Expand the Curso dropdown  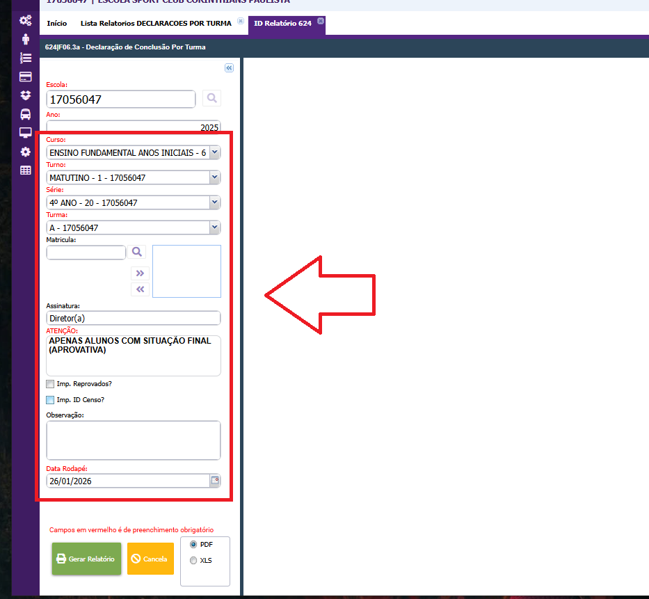214,152
